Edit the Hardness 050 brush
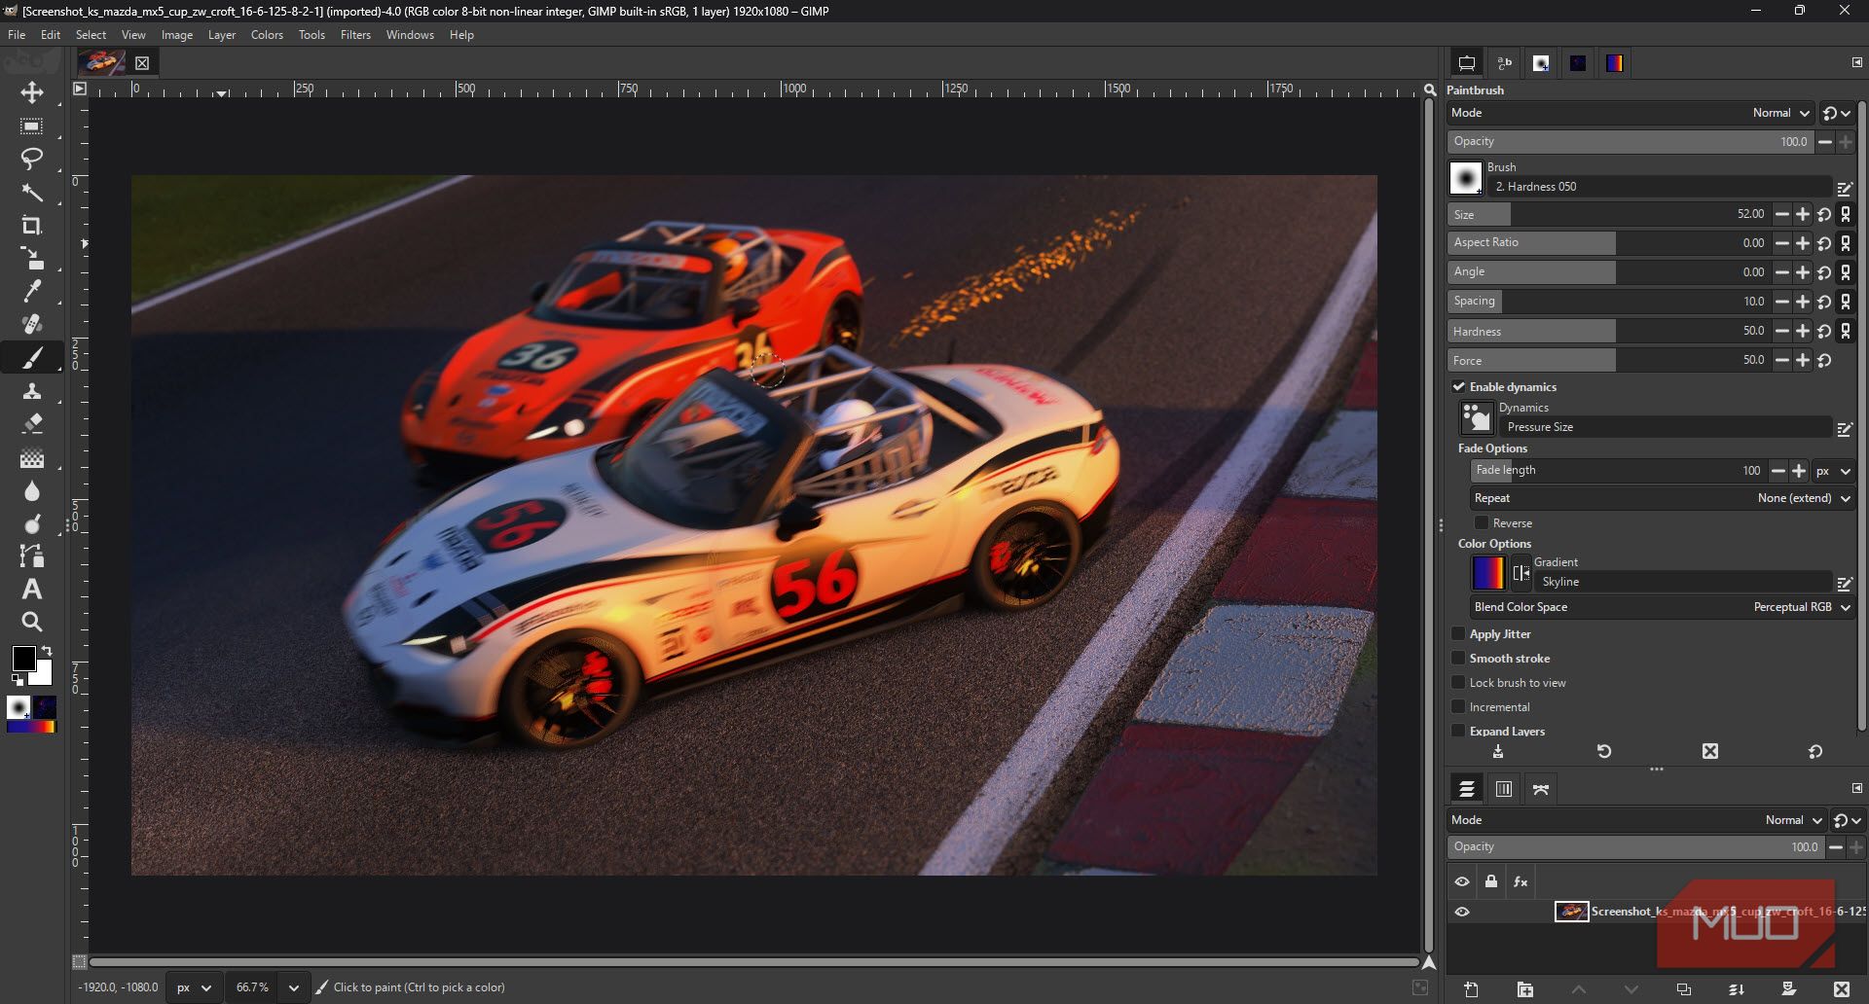 pos(1844,188)
